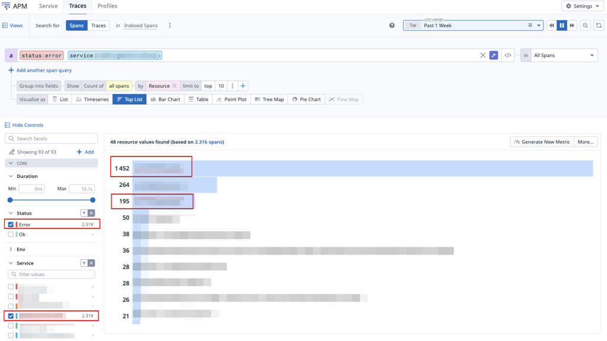Screen dimensions: 607x341
Task: Open the Status facet filter icon
Action: [84, 213]
